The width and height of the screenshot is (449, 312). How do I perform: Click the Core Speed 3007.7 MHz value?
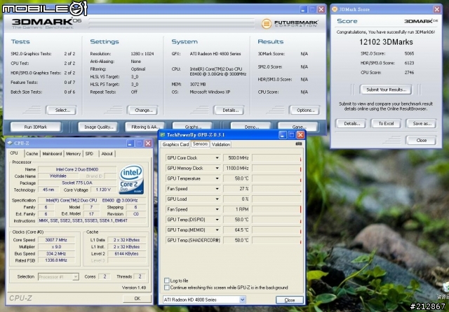56,240
